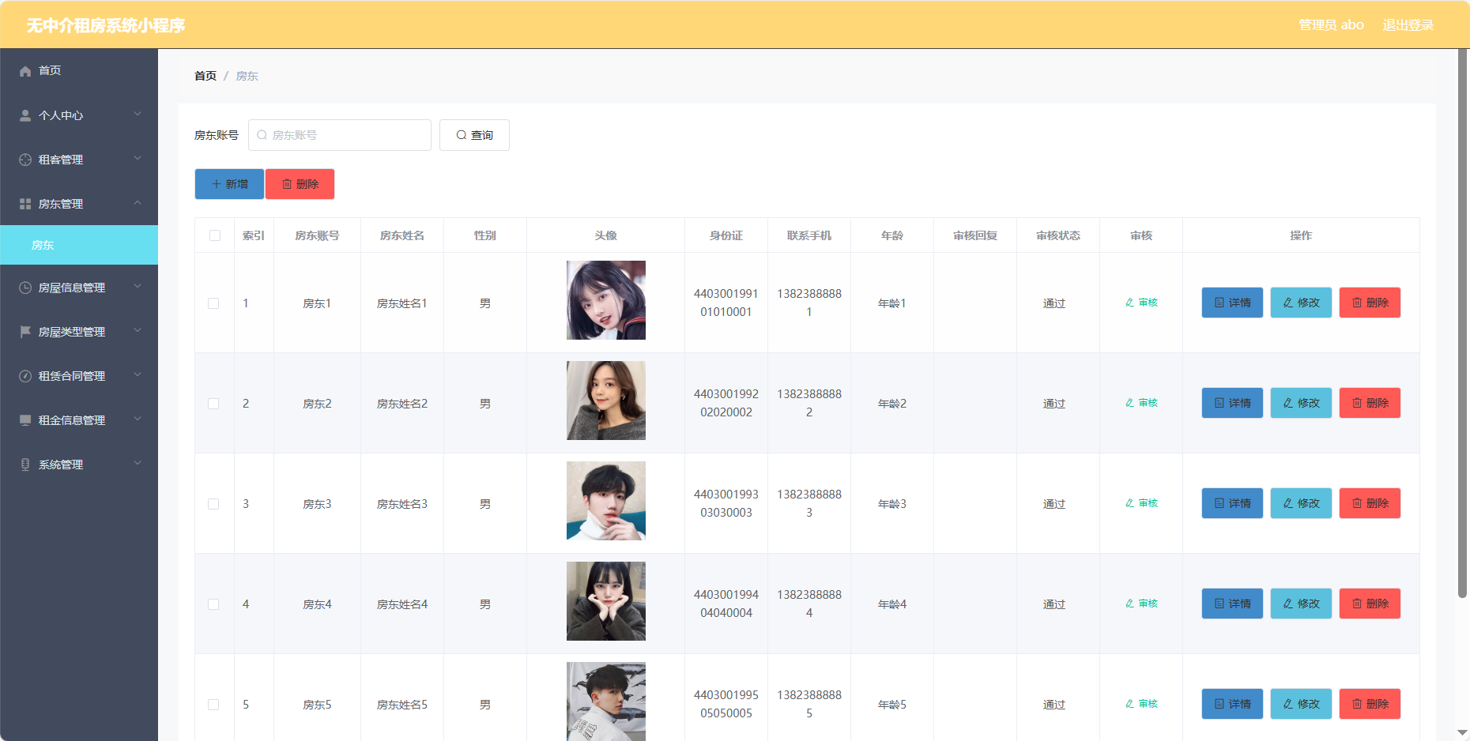Click the scrollbar down arrow
Image resolution: width=1470 pixels, height=741 pixels.
pyautogui.click(x=1463, y=734)
